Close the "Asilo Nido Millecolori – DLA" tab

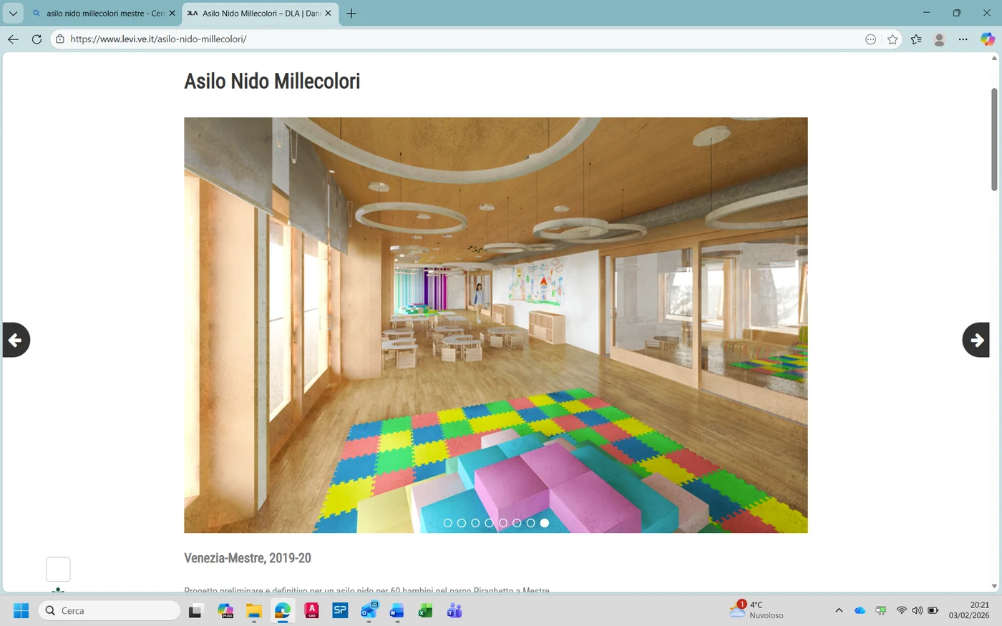point(329,14)
